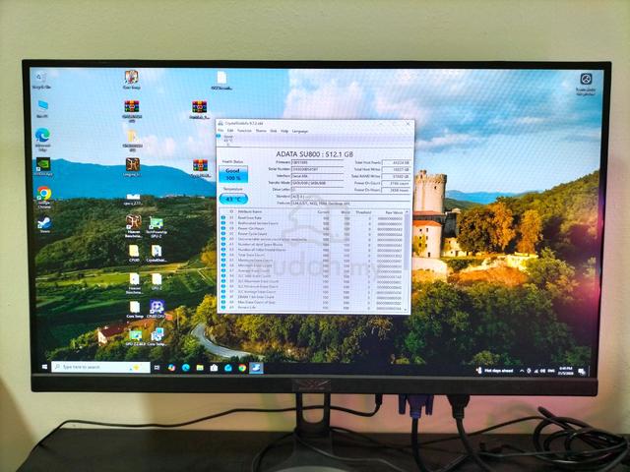The height and width of the screenshot is (472, 630).
Task: Open Task View on the taskbar
Action: [157, 367]
